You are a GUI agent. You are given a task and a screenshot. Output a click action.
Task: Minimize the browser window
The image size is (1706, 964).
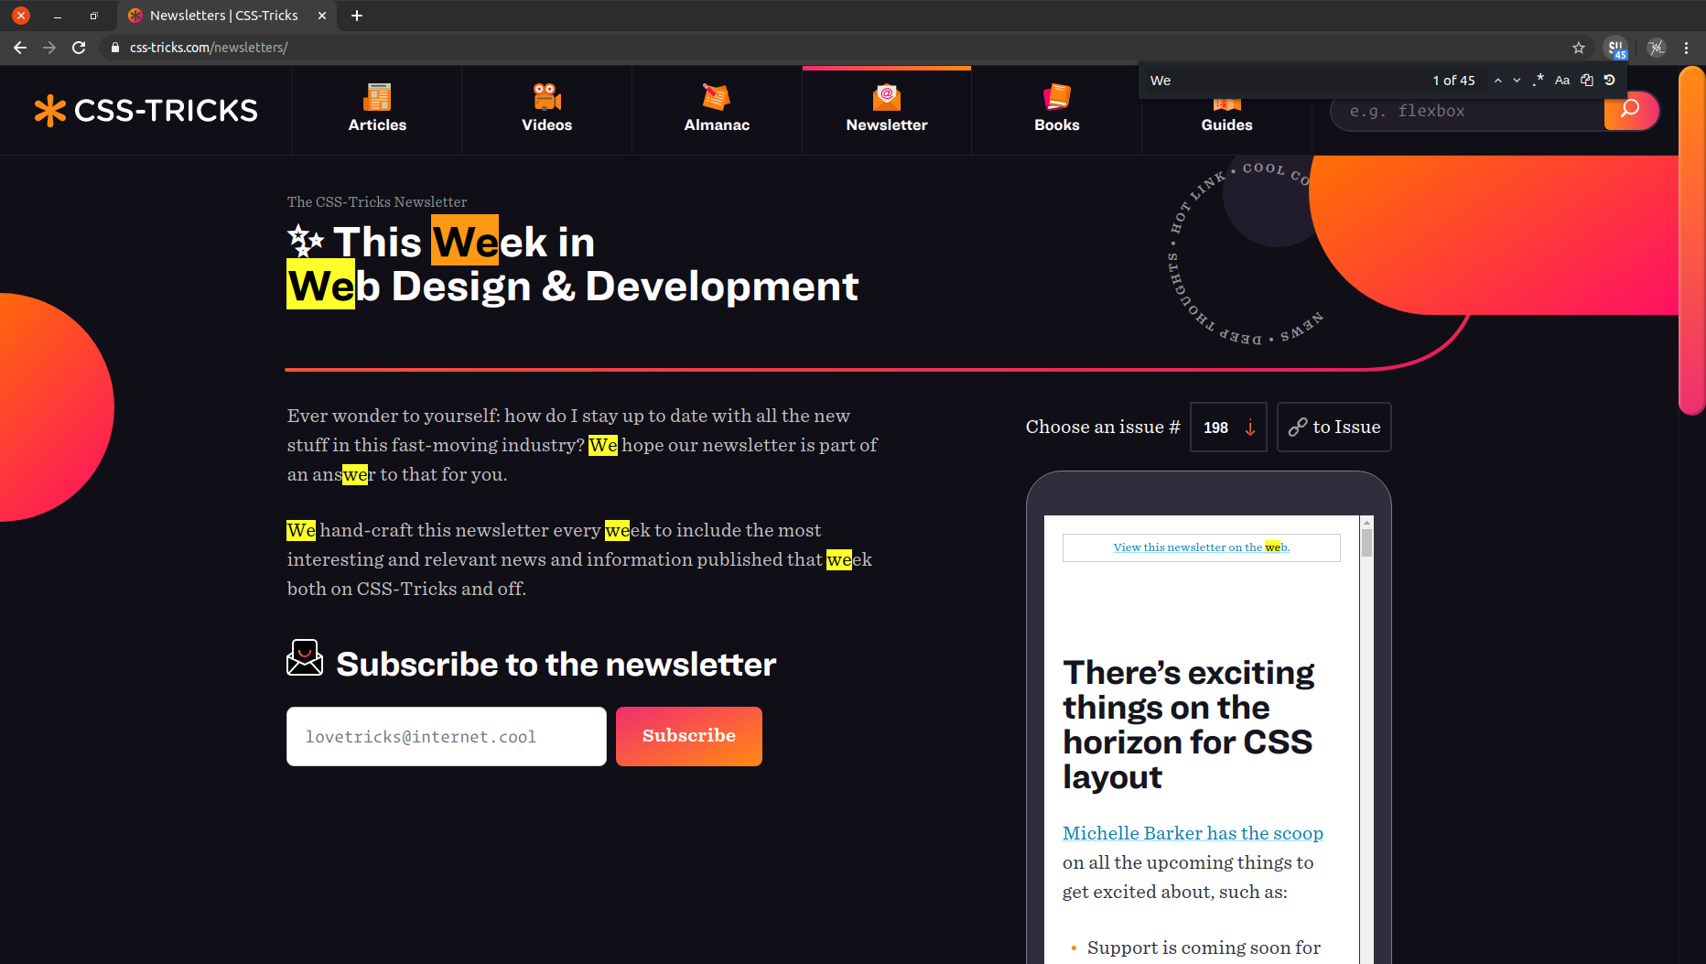(x=58, y=16)
